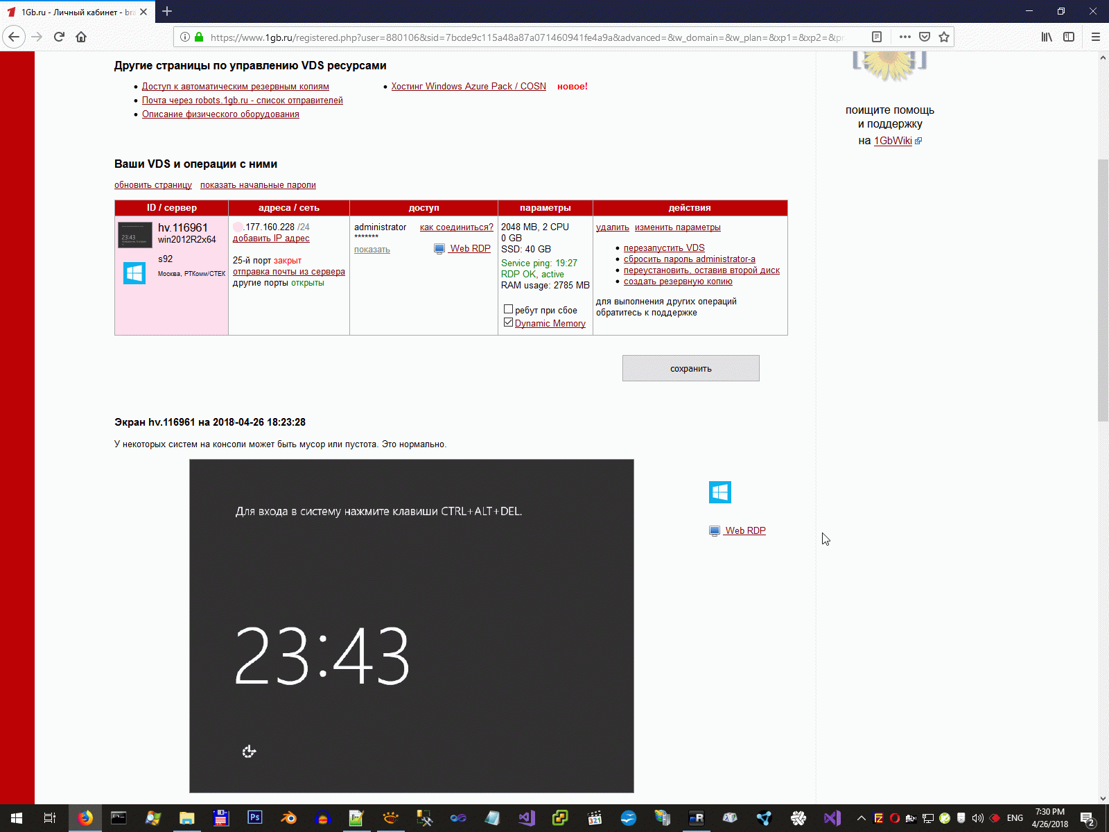The image size is (1109, 832).
Task: Click 'показать' password link
Action: [x=372, y=250]
